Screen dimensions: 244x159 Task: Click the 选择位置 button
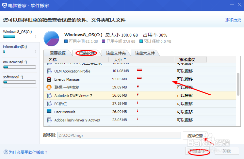pos(195,135)
